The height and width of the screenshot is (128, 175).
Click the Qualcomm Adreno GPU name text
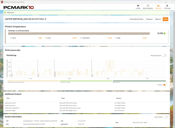click(34, 124)
